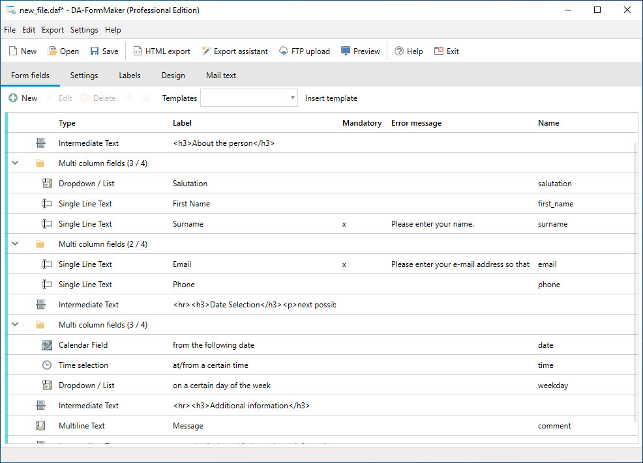Switch to the Design tab
The width and height of the screenshot is (643, 463).
point(173,76)
